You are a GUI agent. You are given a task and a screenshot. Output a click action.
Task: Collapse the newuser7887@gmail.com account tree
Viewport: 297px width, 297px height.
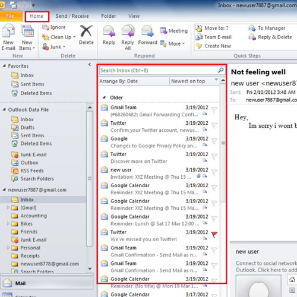point(4,189)
